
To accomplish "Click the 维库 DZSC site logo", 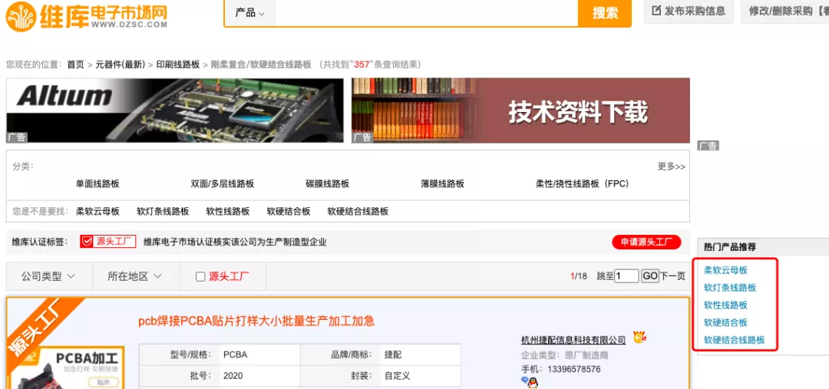I will coord(86,15).
